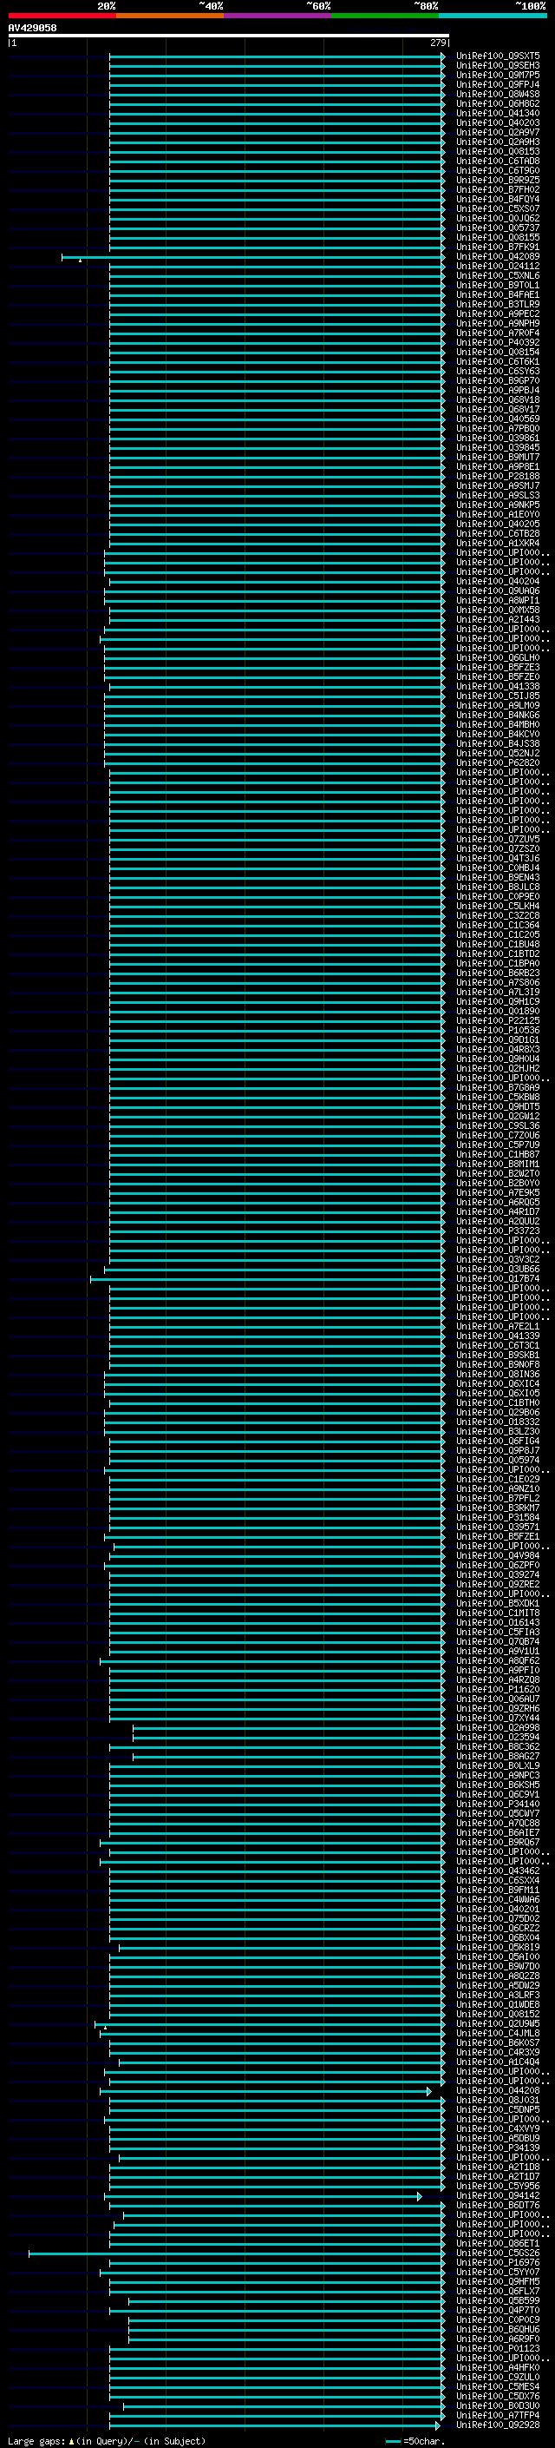Click the alignment bar of UniRef100_Q17B74

268,1279
